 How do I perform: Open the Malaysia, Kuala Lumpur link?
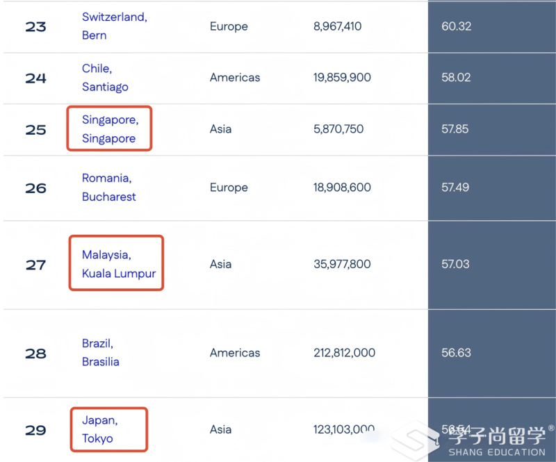tap(119, 264)
